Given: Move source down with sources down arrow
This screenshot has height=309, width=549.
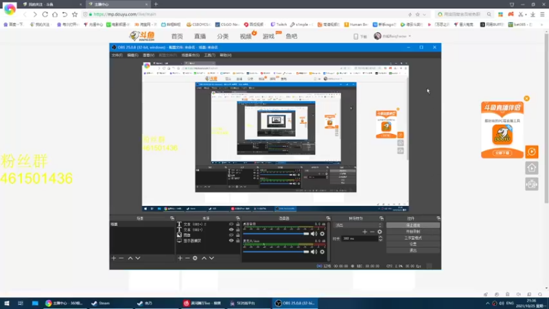Looking at the screenshot, I should coord(211,258).
